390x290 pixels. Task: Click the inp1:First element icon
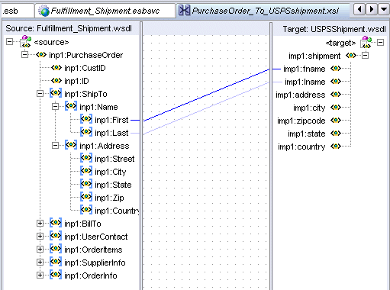point(86,119)
